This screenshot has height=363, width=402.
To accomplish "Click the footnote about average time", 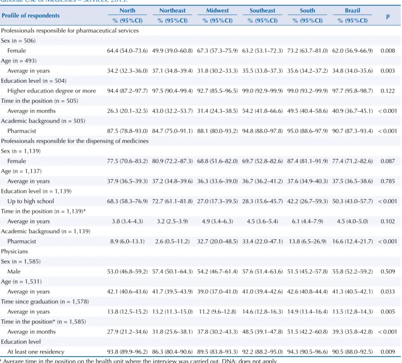I will (x=138, y=360).
